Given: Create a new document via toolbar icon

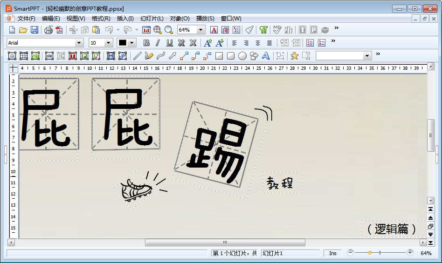Looking at the screenshot, I should click(12, 30).
